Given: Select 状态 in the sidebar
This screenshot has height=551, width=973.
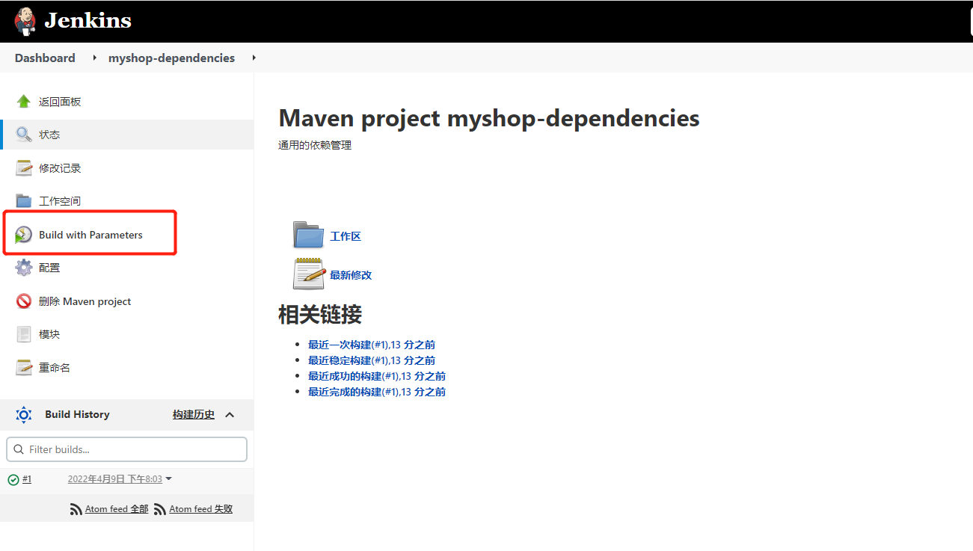Looking at the screenshot, I should tap(49, 135).
